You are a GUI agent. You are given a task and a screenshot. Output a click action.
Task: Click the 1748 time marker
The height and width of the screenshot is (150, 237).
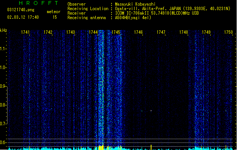[183, 32]
